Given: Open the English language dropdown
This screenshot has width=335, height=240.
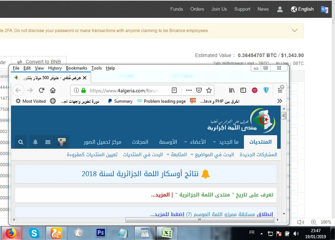Looking at the screenshot, I should click(302, 9).
